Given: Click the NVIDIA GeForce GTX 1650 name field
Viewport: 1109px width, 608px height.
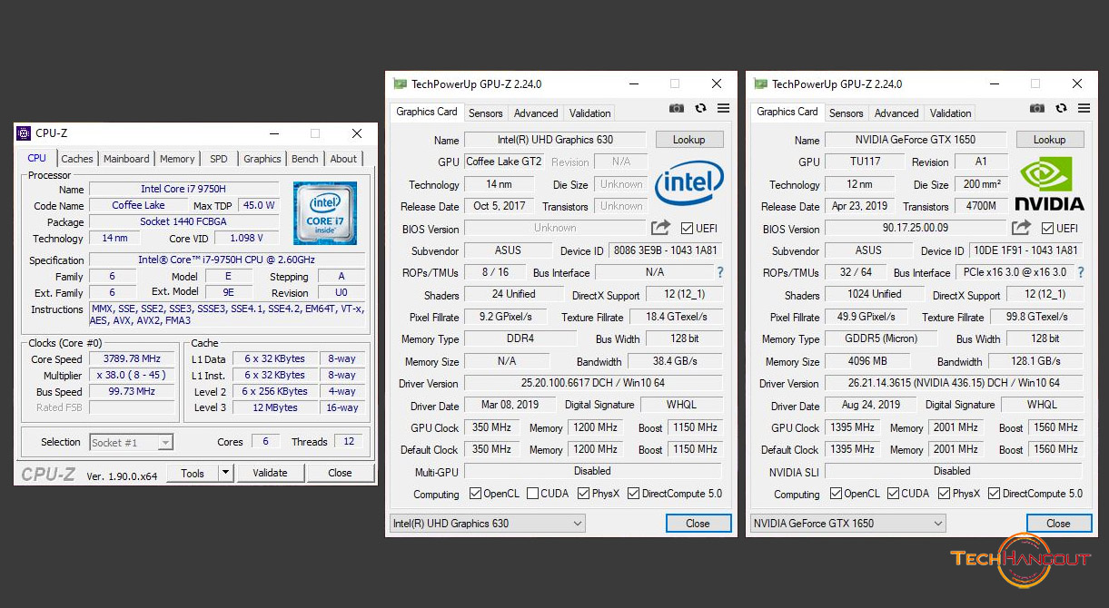Looking at the screenshot, I should coord(916,140).
